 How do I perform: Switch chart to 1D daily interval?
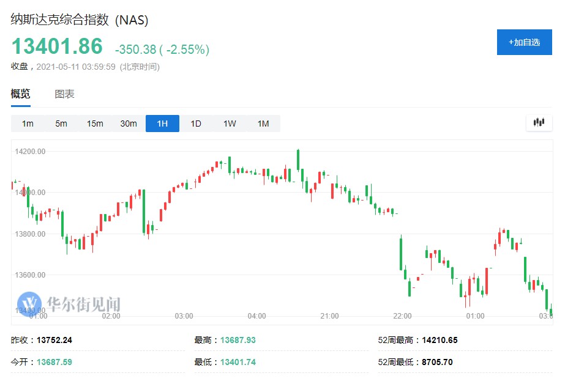click(196, 124)
